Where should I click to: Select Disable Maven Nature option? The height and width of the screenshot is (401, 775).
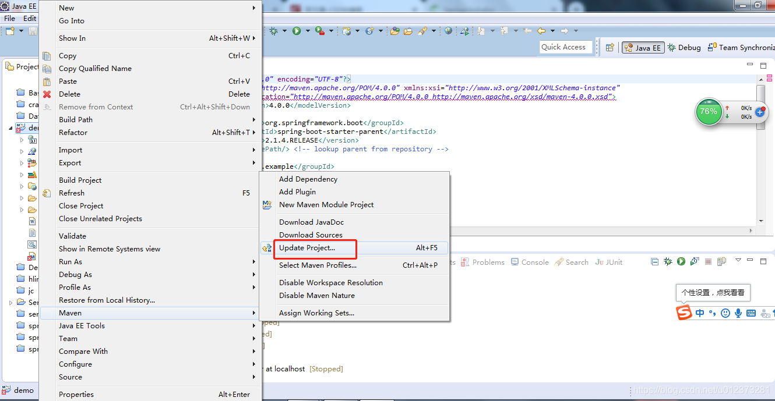pyautogui.click(x=317, y=296)
